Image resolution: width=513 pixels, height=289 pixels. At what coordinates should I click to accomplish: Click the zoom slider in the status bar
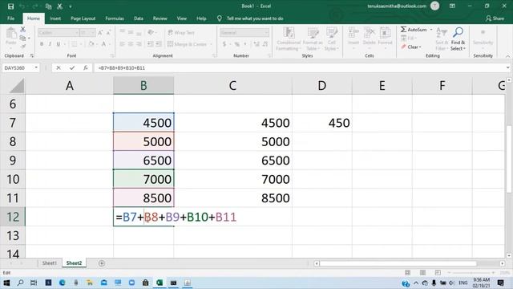click(471, 273)
